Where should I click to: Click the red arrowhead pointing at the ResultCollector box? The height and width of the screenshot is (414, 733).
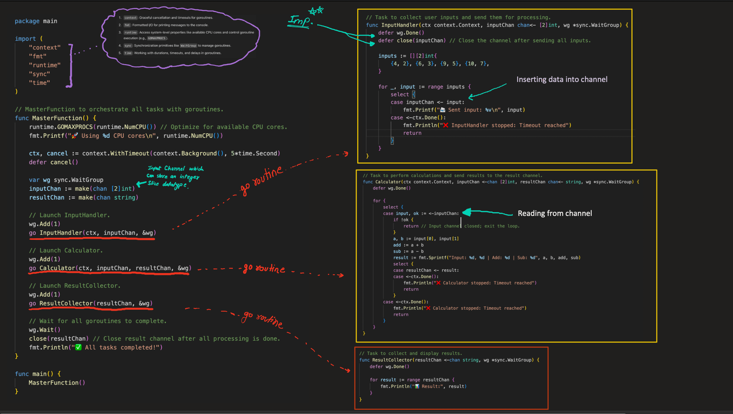348,370
